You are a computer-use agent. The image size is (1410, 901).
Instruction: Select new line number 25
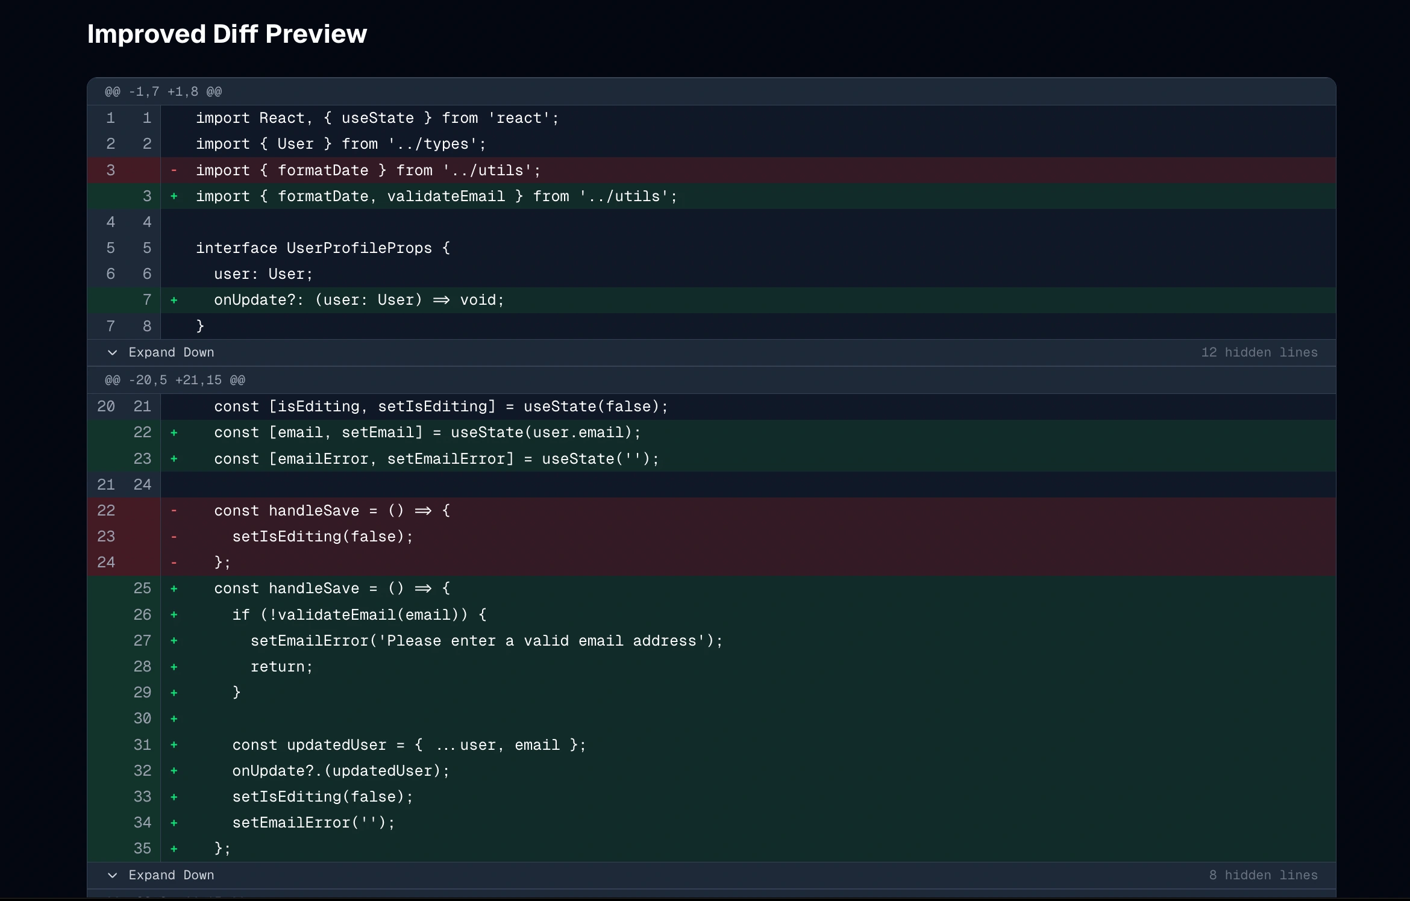[x=142, y=589]
